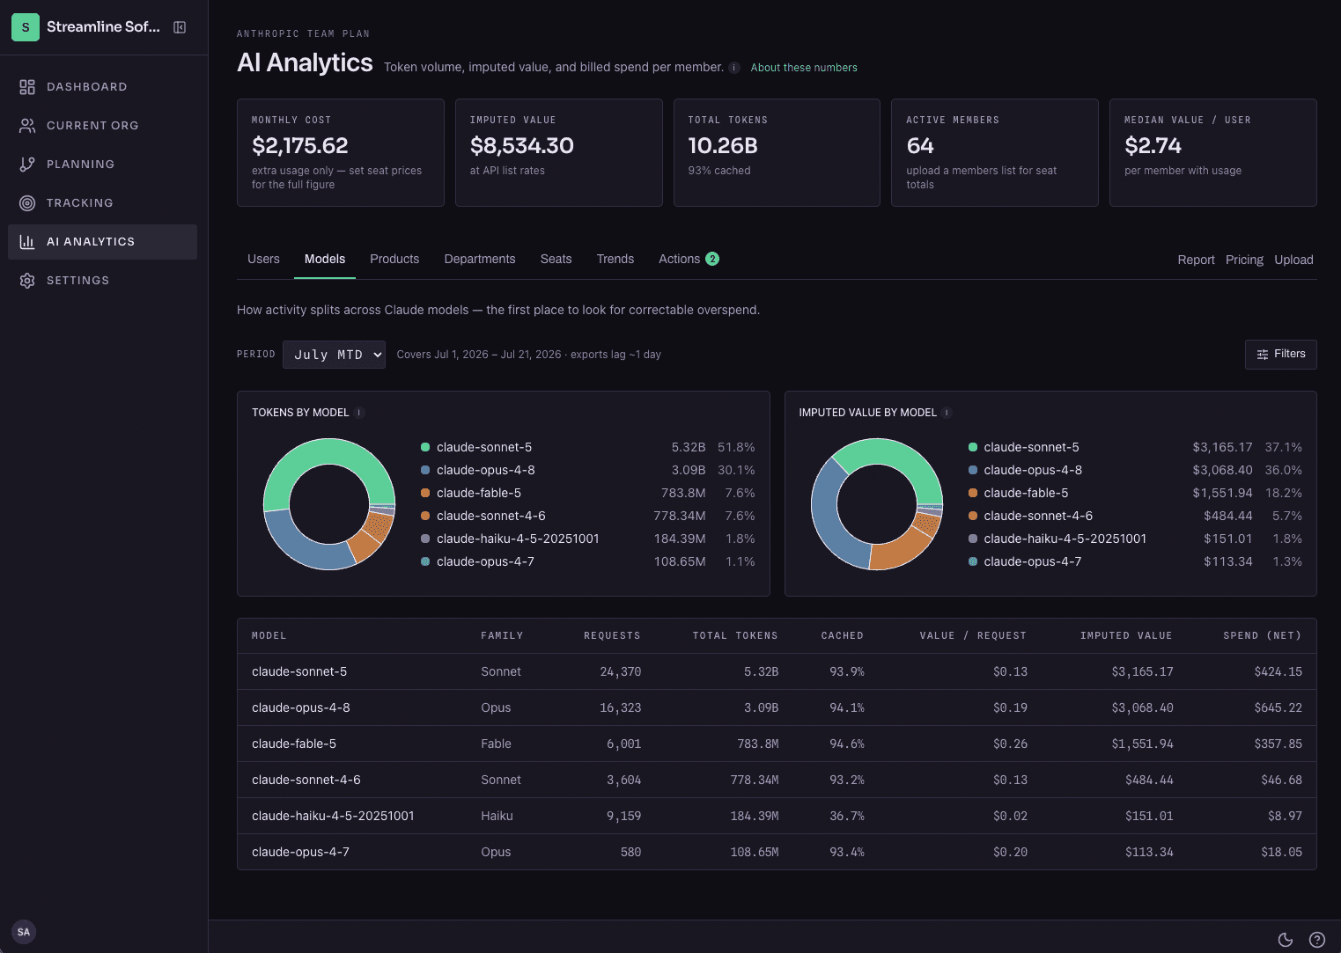Collapse the sidebar with the panel icon
The width and height of the screenshot is (1341, 953).
click(180, 27)
